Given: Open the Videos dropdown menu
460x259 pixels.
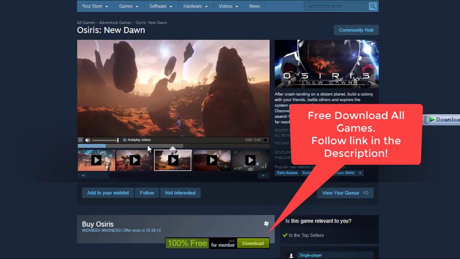Looking at the screenshot, I should 228,6.
